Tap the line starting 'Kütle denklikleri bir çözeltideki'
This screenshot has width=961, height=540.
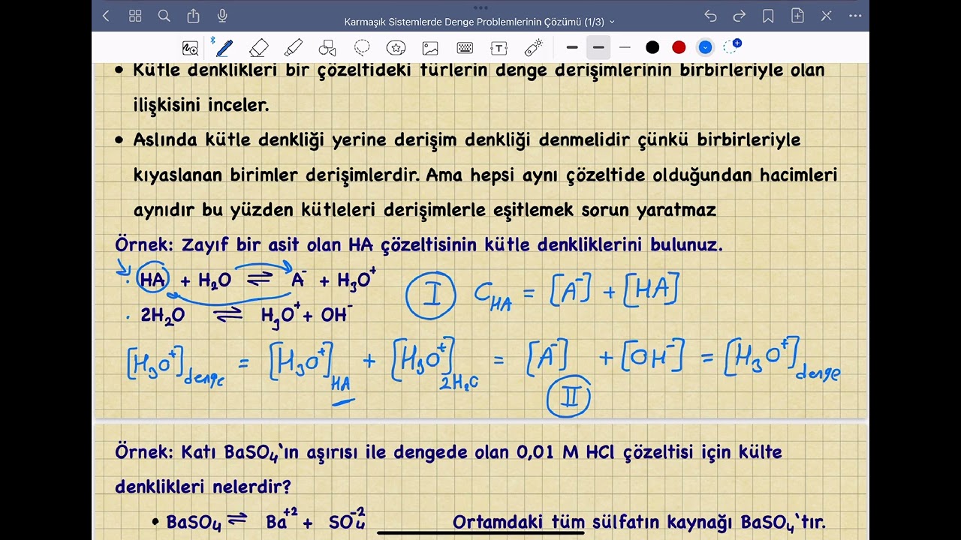click(x=478, y=70)
